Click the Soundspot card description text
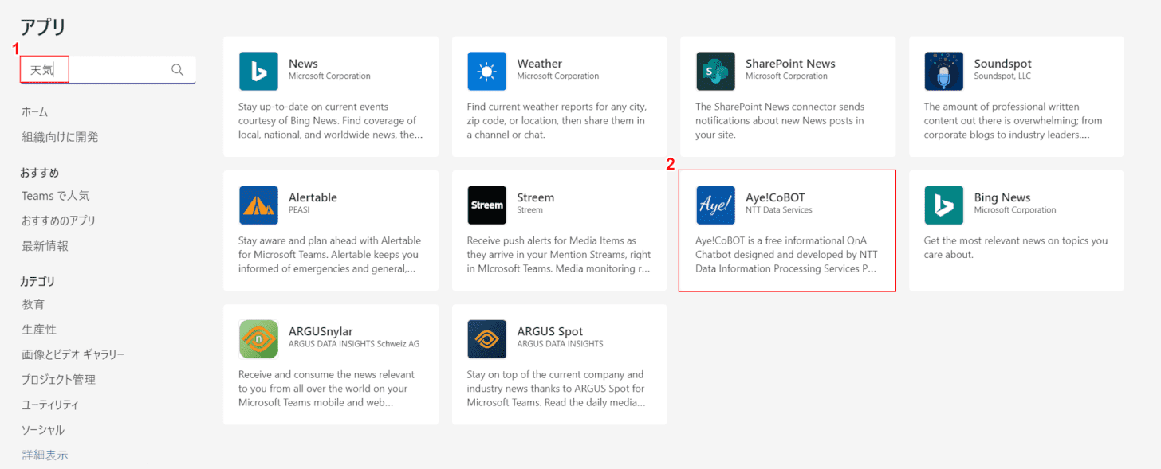 (1015, 121)
